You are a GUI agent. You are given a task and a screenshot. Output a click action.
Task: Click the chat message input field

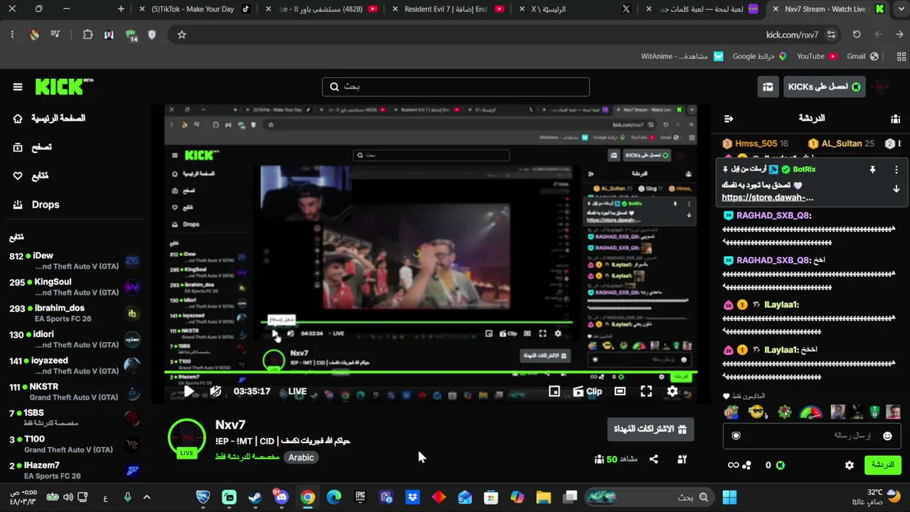pyautogui.click(x=812, y=435)
